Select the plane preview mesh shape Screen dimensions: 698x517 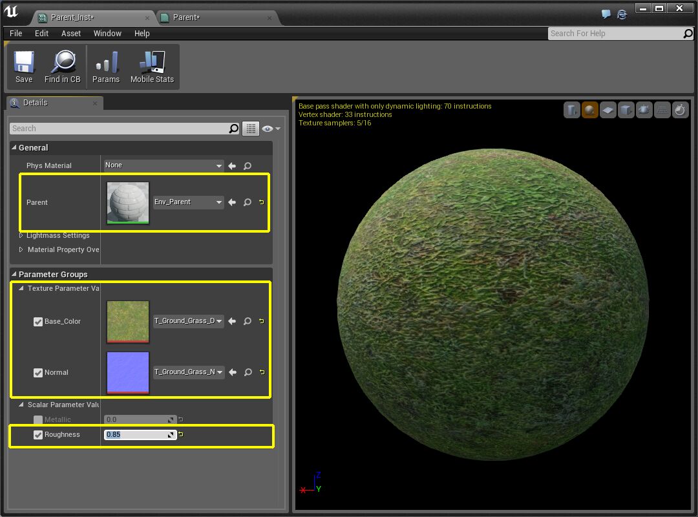coord(608,110)
